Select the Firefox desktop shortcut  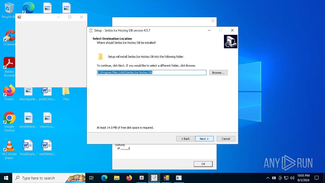(9, 93)
